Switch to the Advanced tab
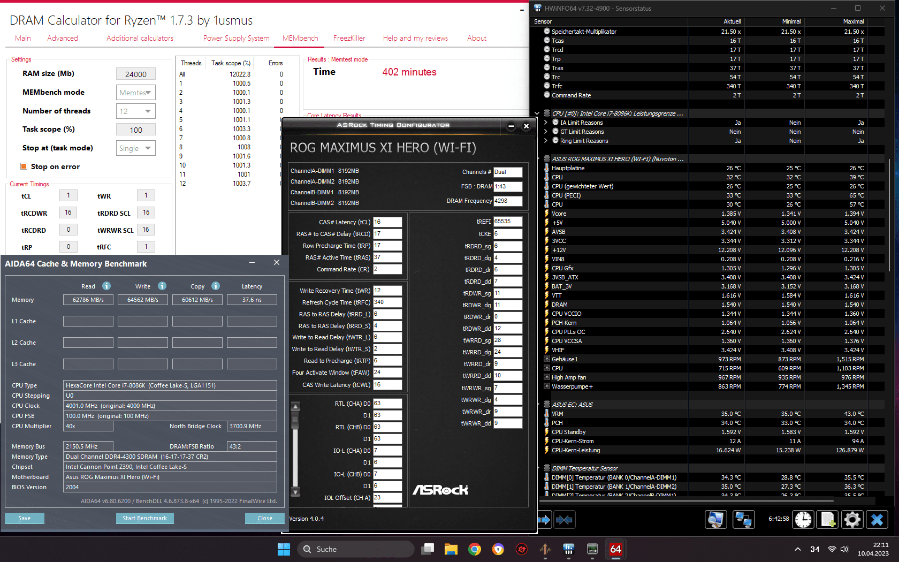The image size is (899, 562). click(63, 38)
